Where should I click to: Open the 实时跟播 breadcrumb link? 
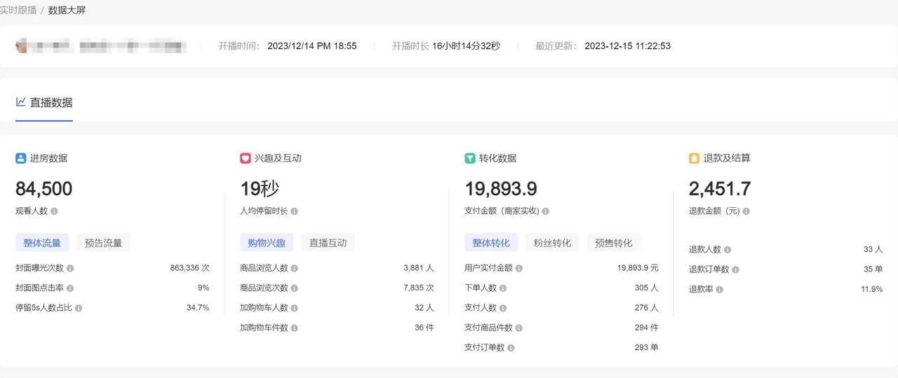pos(18,10)
